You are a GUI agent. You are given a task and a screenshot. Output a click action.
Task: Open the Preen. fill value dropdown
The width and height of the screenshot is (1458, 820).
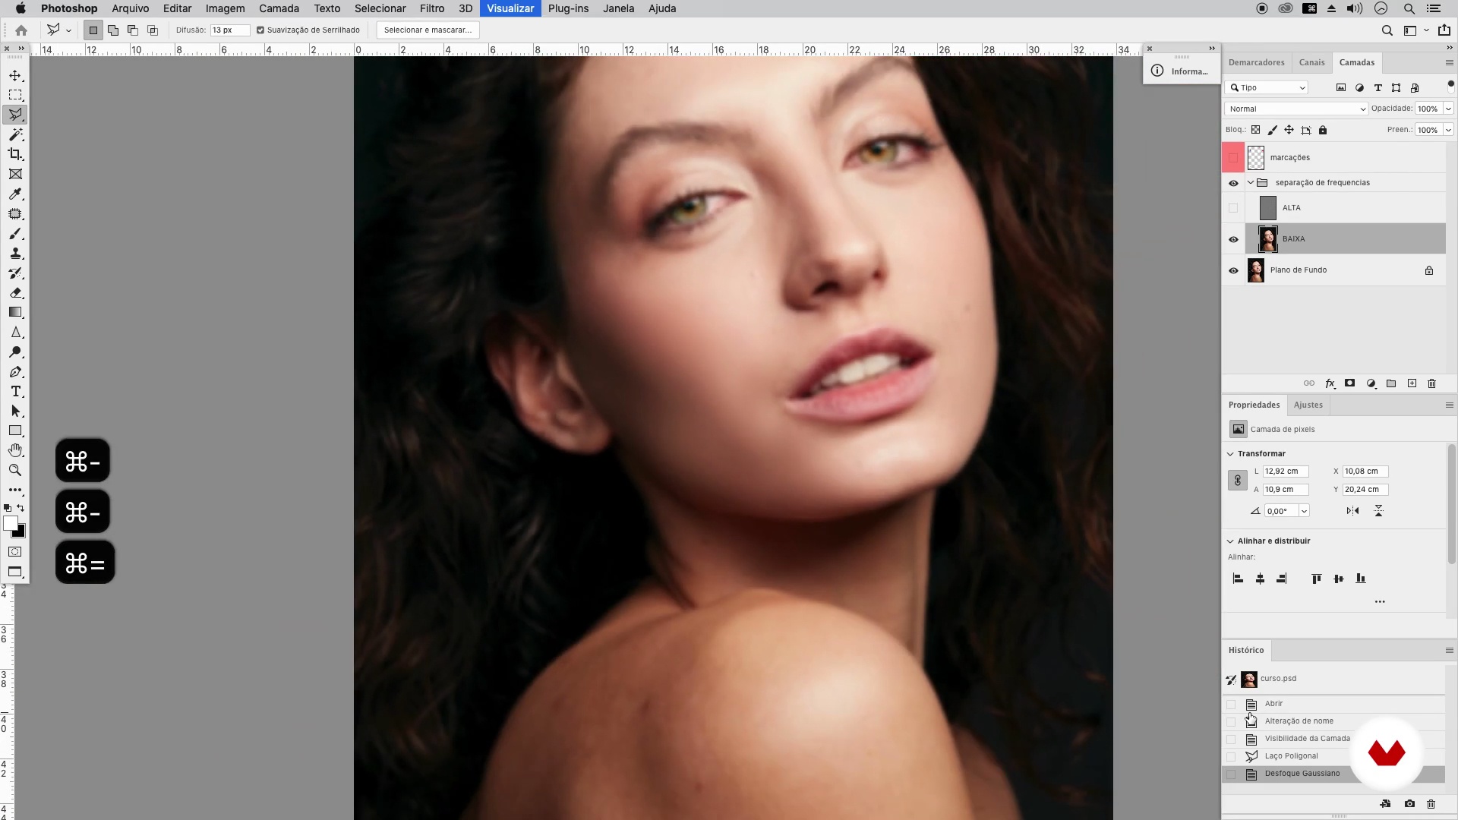1448,130
